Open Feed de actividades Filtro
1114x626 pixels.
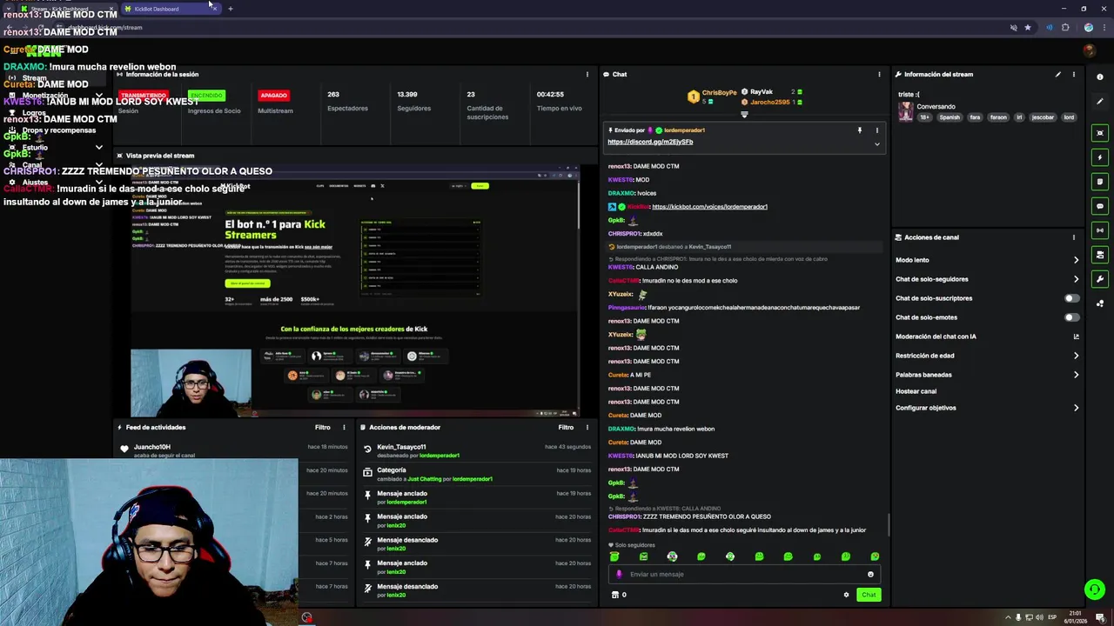(x=322, y=428)
